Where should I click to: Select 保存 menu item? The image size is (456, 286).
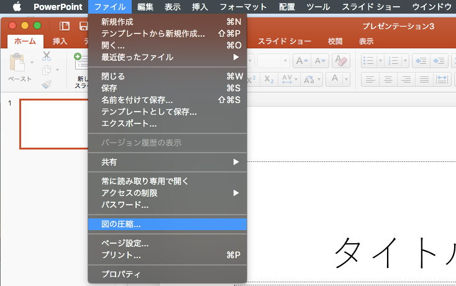click(167, 88)
